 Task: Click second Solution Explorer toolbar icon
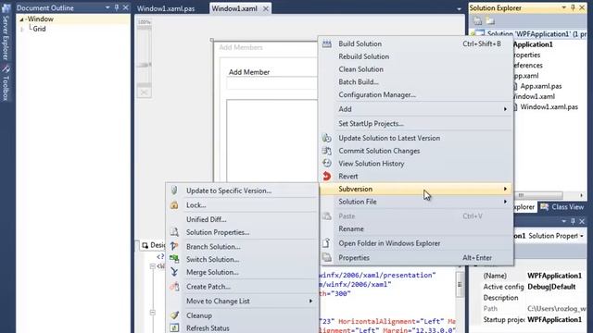[490, 20]
